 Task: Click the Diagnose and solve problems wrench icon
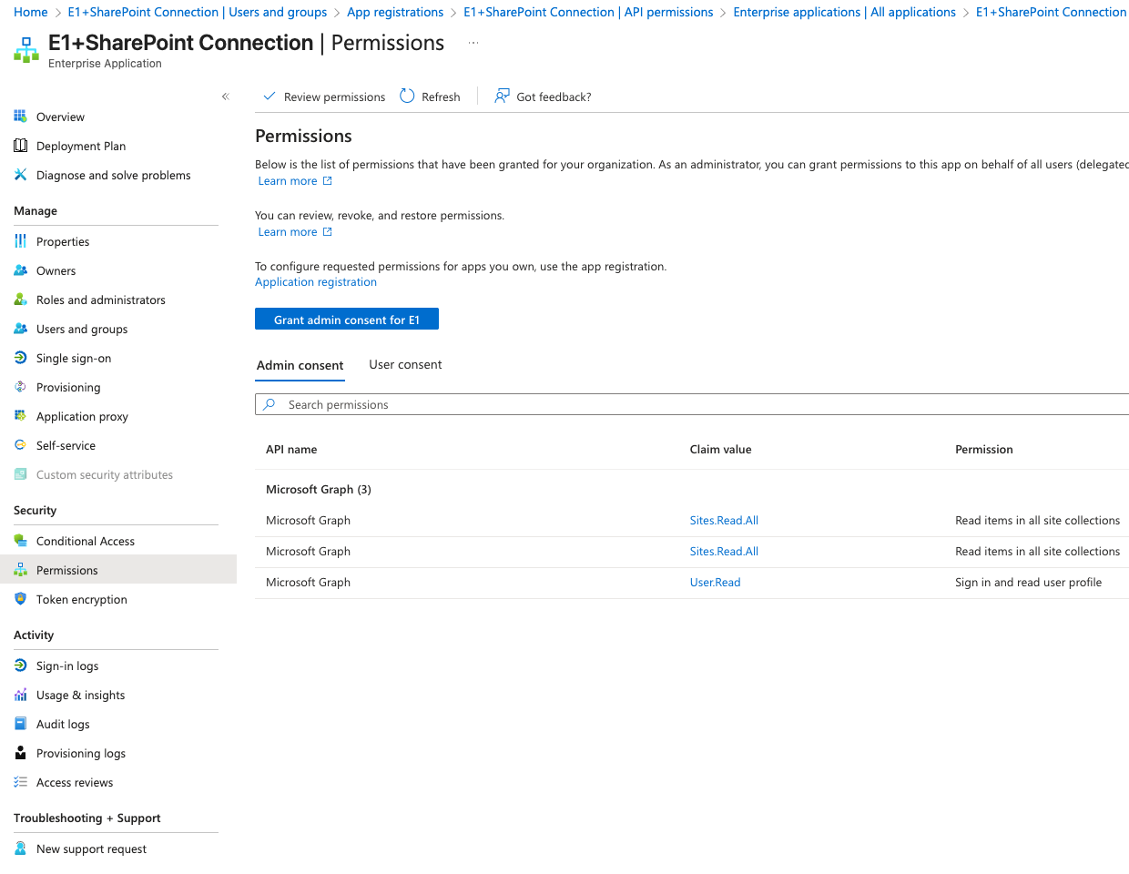tap(20, 175)
